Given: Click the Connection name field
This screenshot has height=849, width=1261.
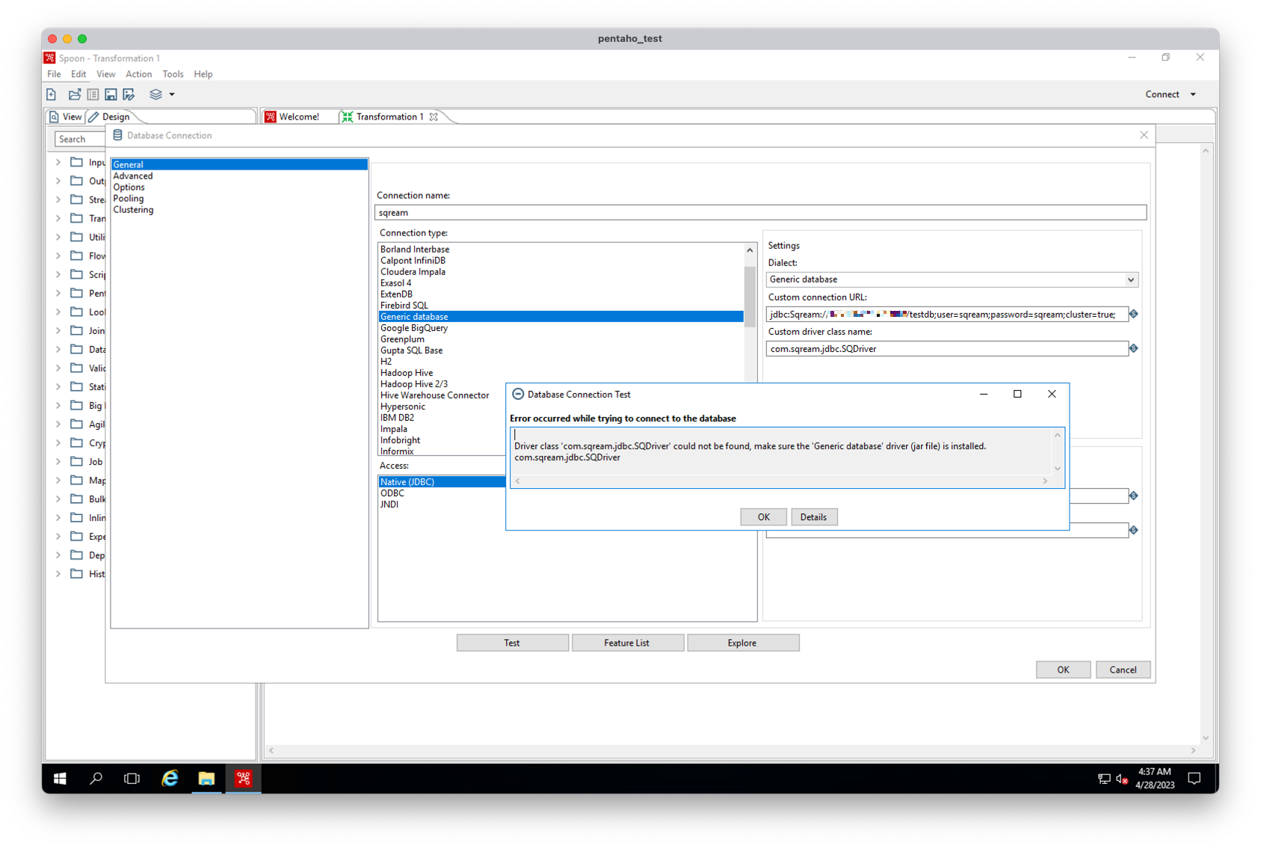Looking at the screenshot, I should (760, 212).
